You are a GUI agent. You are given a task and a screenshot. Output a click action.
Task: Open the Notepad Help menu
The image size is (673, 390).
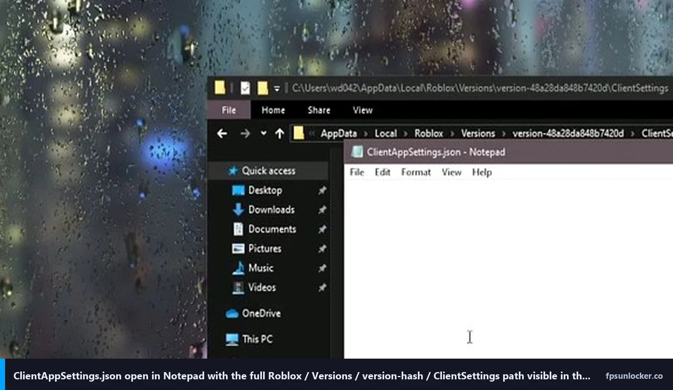482,172
